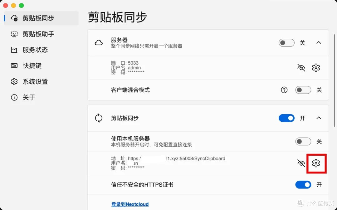Open client settings gear next to SyncClipboard address
The width and height of the screenshot is (337, 210).
(x=316, y=164)
